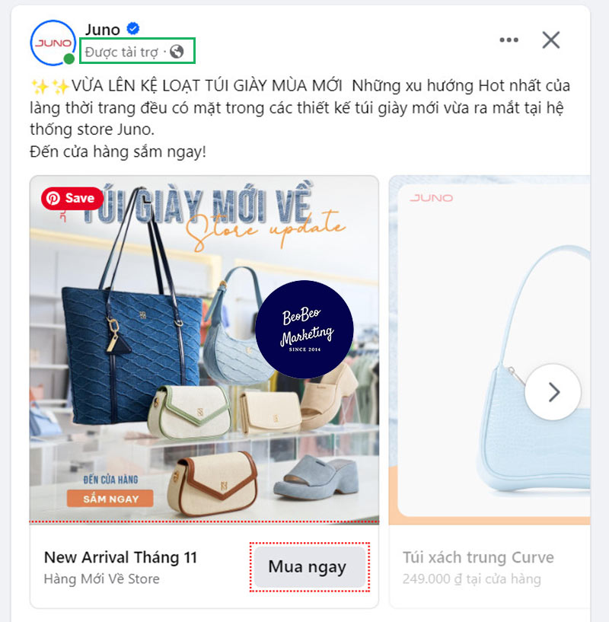Click the BeoBeo Marketing round logo badge
609x622 pixels.
coord(304,329)
